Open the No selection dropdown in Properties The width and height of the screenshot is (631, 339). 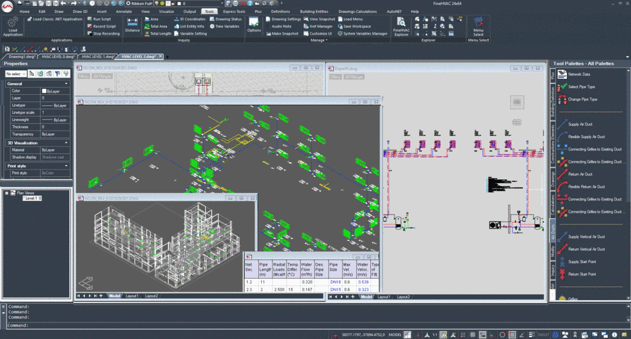click(17, 73)
